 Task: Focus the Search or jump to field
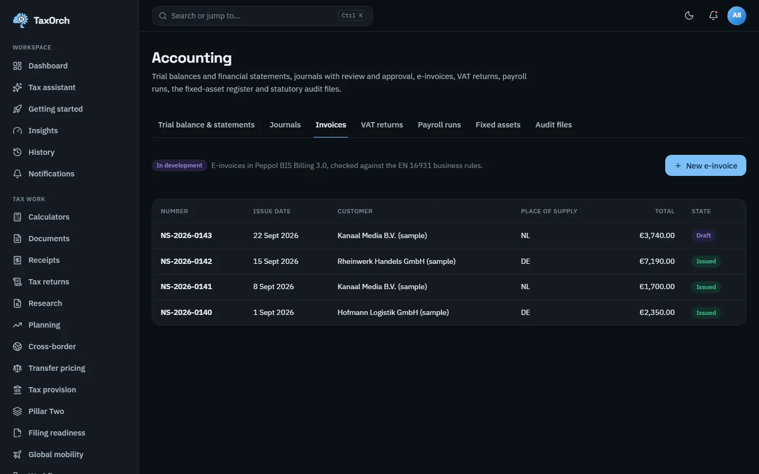click(262, 16)
